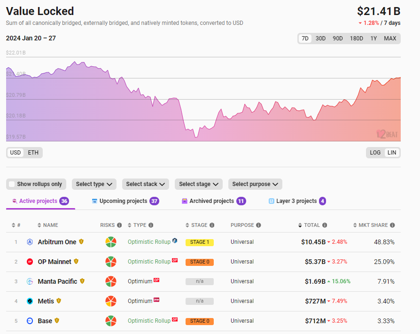The height and width of the screenshot is (334, 420).
Task: Click the Base project logo icon
Action: [x=30, y=321]
